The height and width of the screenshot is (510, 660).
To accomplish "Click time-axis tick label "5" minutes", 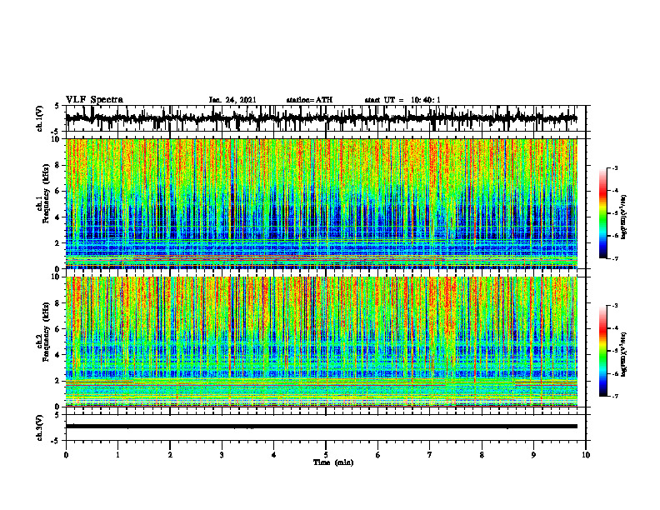I will [326, 455].
